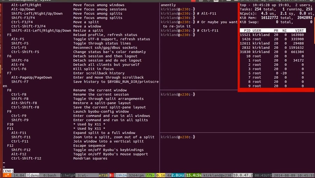Click the 08:45UTC time indicator
This screenshot has width=315, height=178.
point(263,176)
